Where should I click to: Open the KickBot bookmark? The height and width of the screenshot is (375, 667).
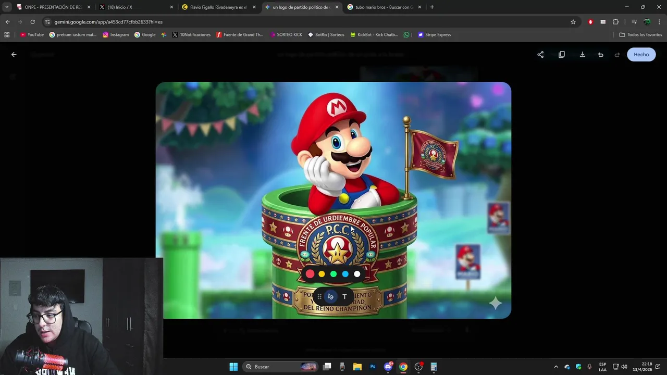coord(374,35)
